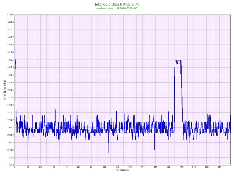234x176 pixels.
Task: Click the 2408.3 tick label
Action: click(x=10, y=142)
